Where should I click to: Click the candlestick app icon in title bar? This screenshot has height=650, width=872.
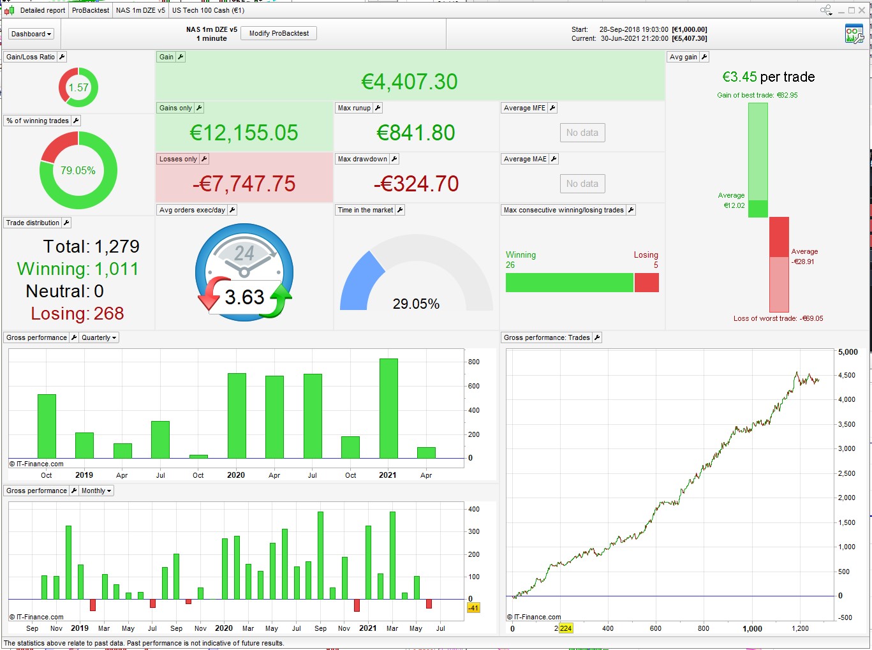tap(9, 10)
